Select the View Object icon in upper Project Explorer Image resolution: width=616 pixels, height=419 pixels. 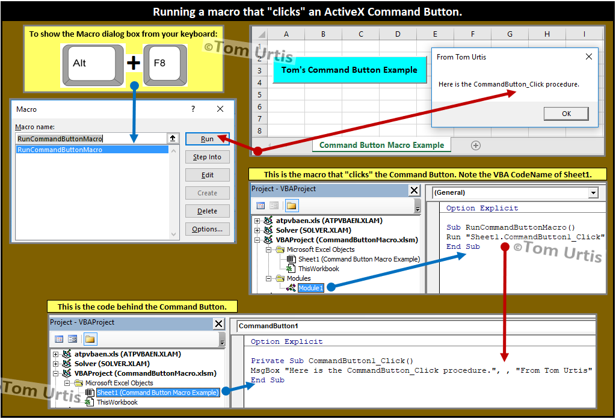(x=274, y=205)
